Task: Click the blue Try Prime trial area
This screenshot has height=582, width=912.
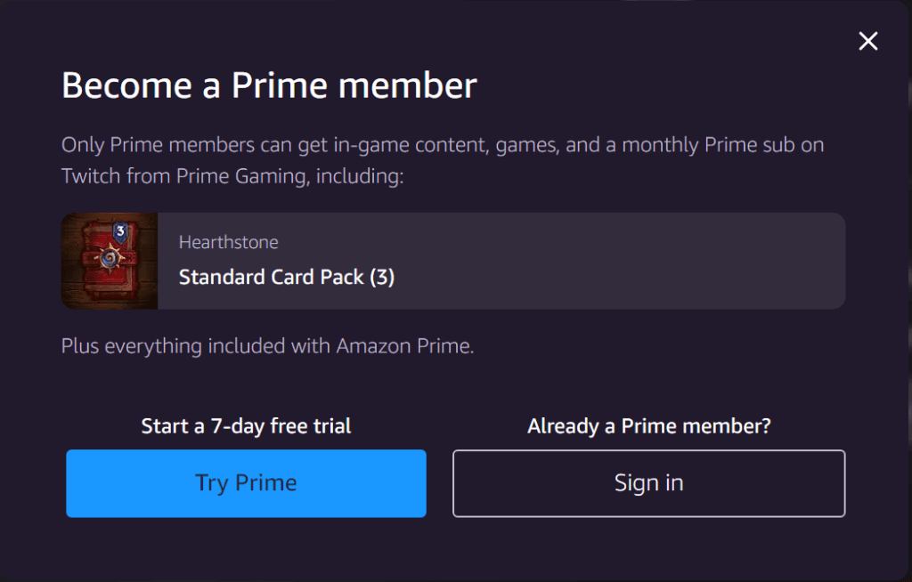Action: tap(246, 483)
